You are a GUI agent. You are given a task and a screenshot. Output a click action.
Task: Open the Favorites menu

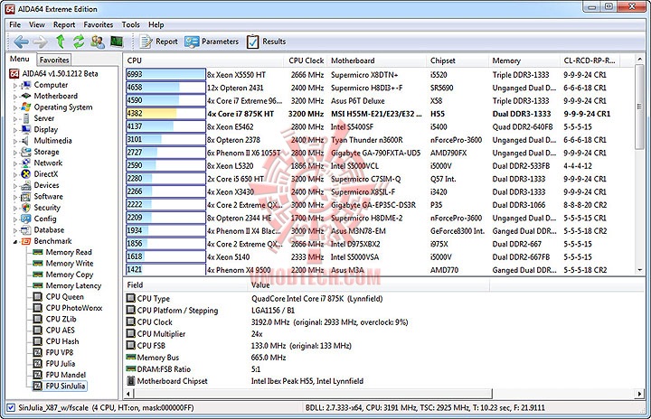[x=98, y=24]
